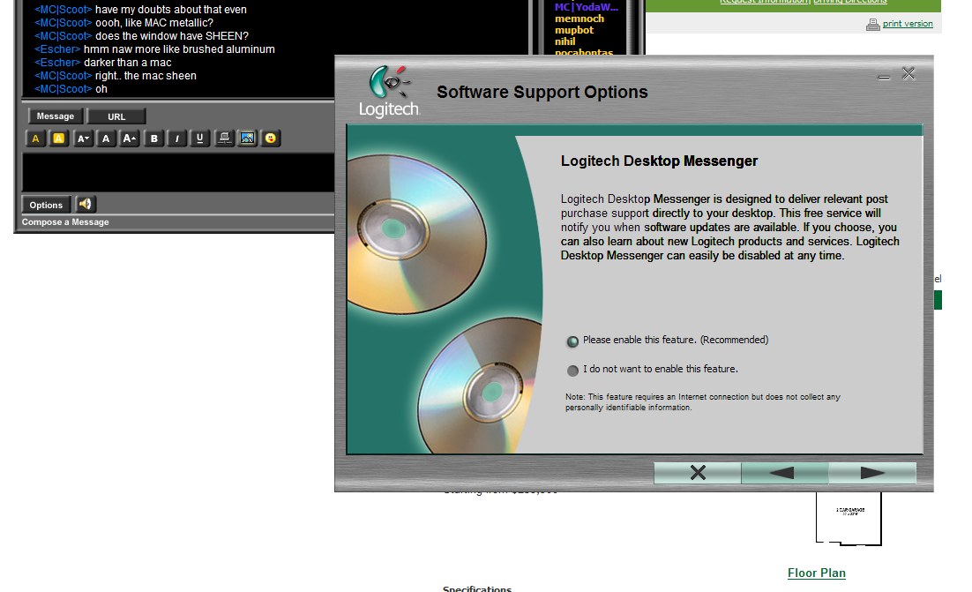Click the printer icon beside print version
Viewport: 972px width, 592px height.
coord(873,24)
